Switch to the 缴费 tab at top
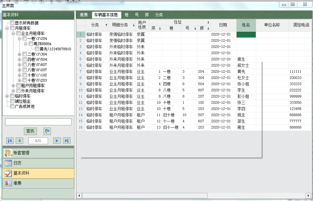The height and width of the screenshot is (201, 313). 84,15
